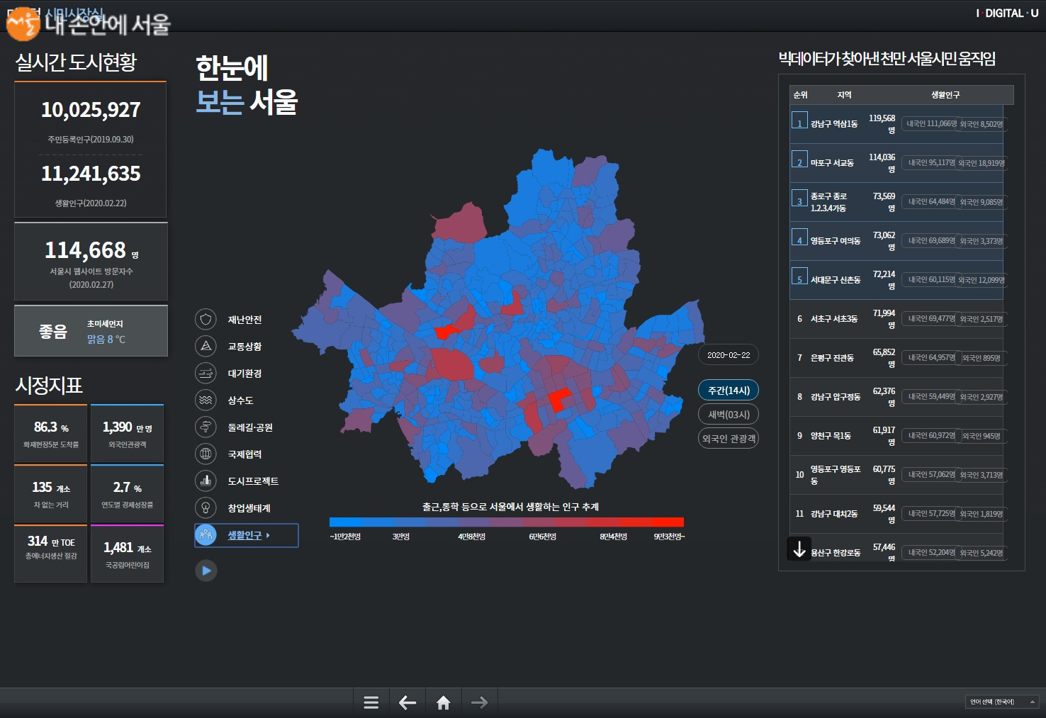The width and height of the screenshot is (1046, 718).
Task: Click the 2020-02-22 date button
Action: pos(729,355)
